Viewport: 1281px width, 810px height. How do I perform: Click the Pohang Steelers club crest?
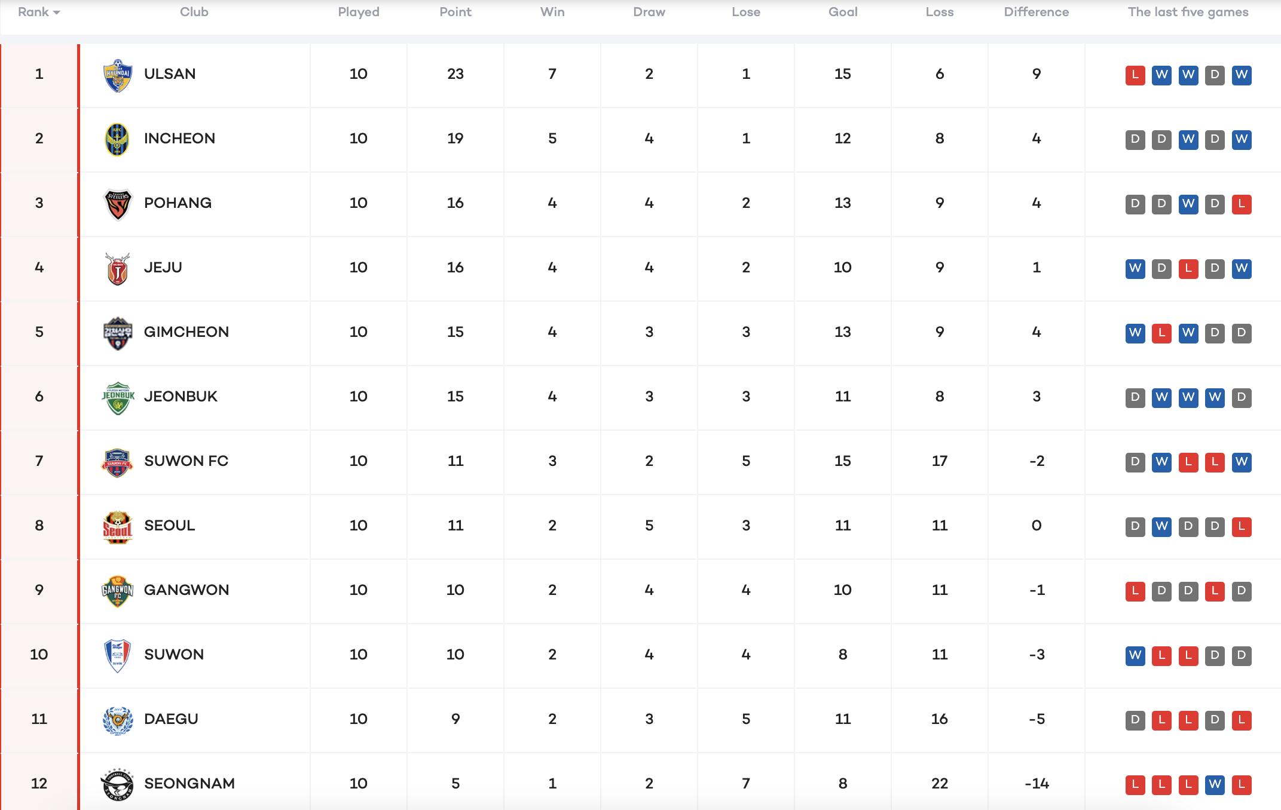click(118, 204)
